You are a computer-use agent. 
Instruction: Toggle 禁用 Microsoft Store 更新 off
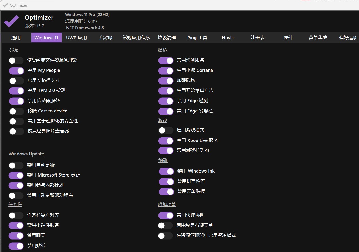coord(16,175)
